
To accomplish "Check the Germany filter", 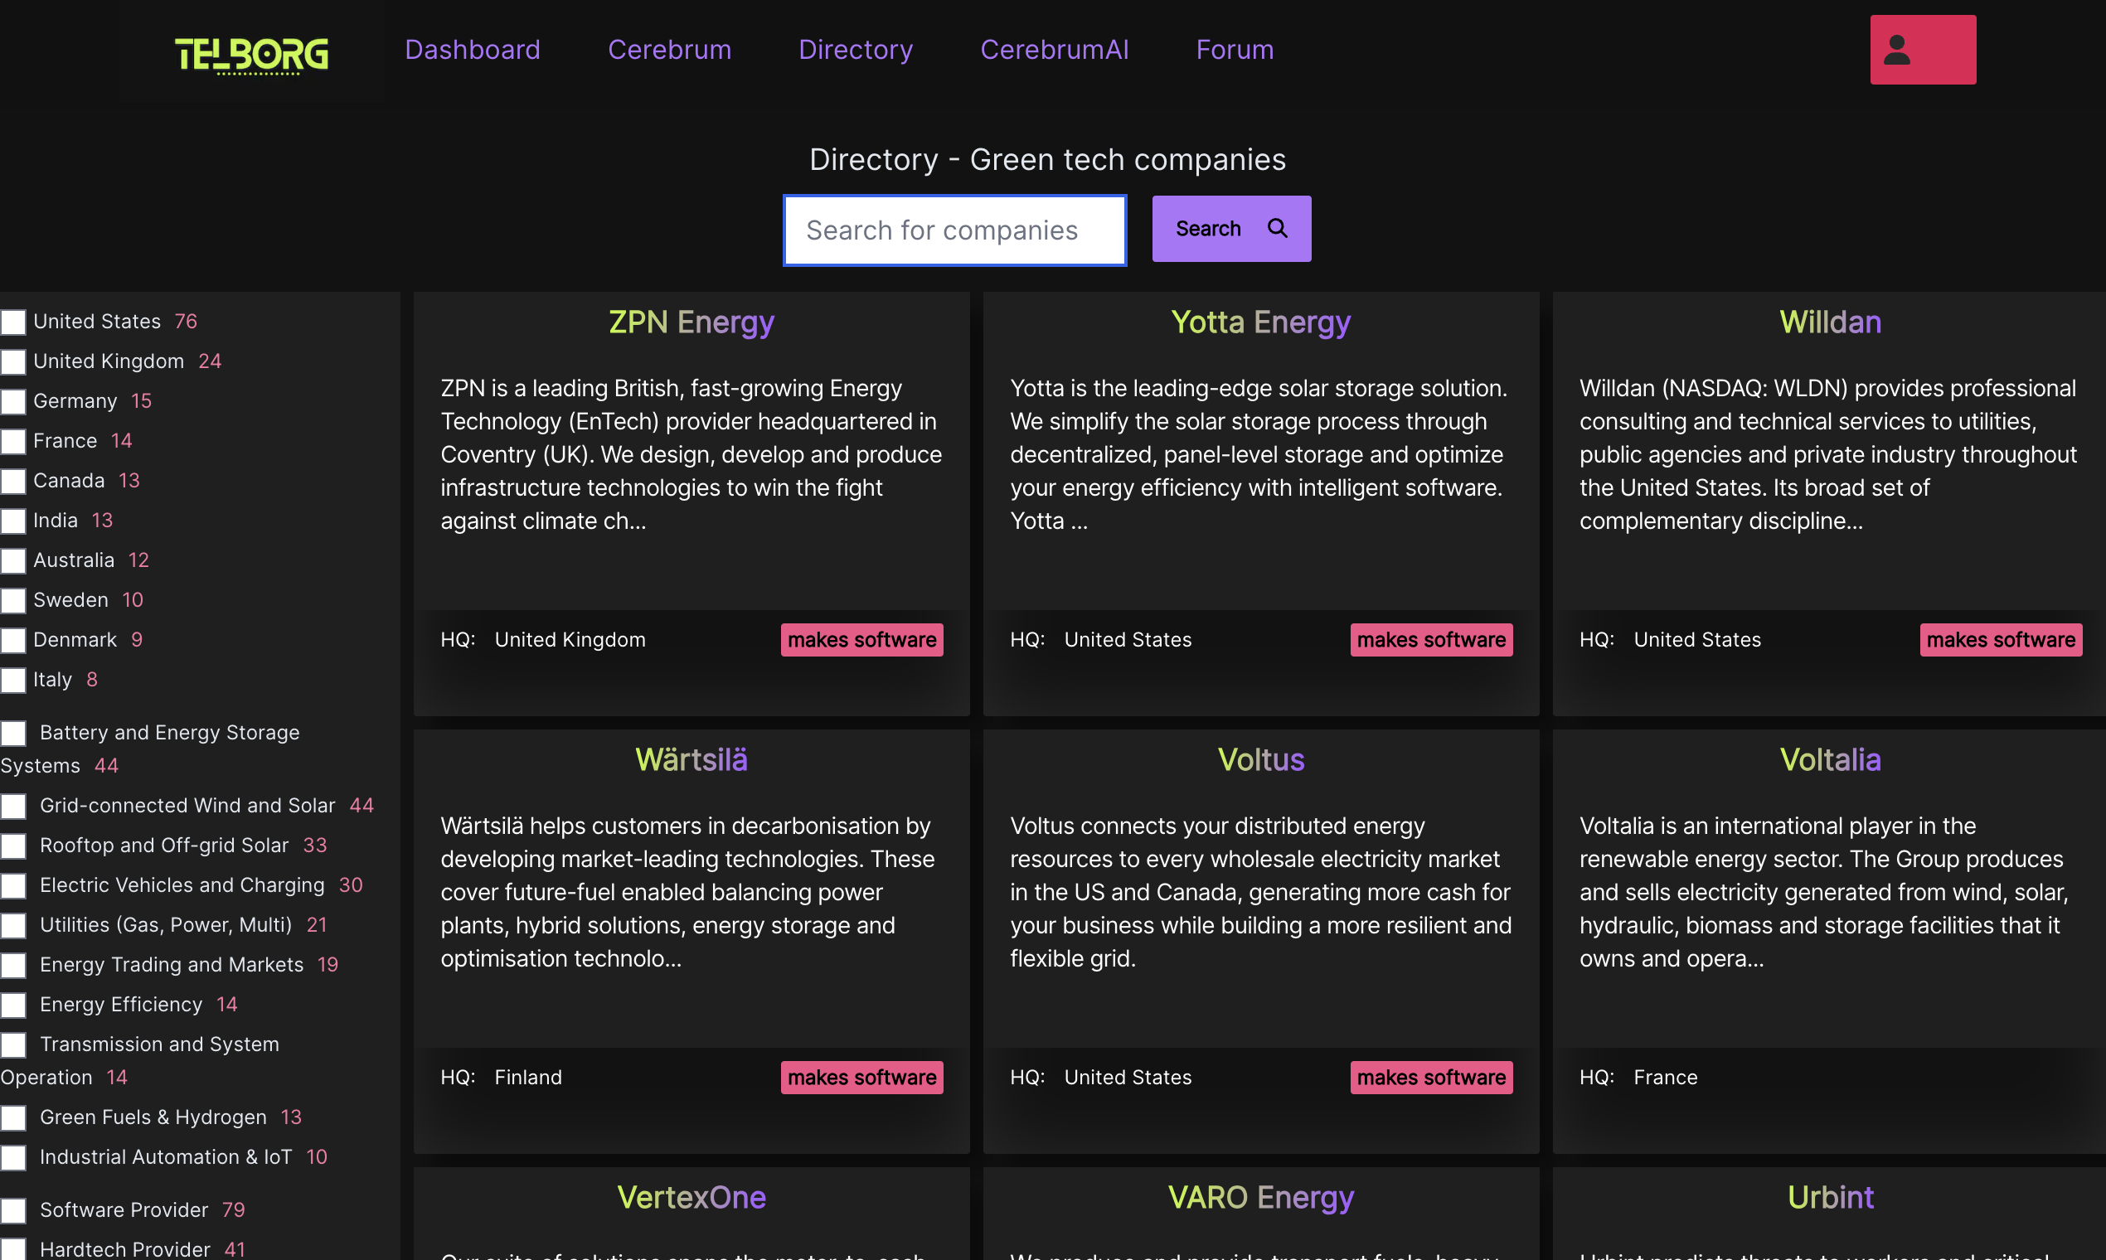I will tap(13, 401).
